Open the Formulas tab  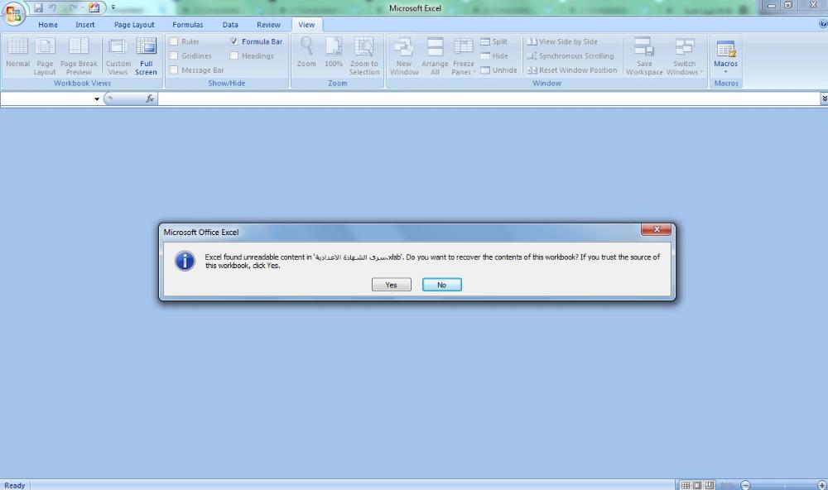[x=187, y=25]
